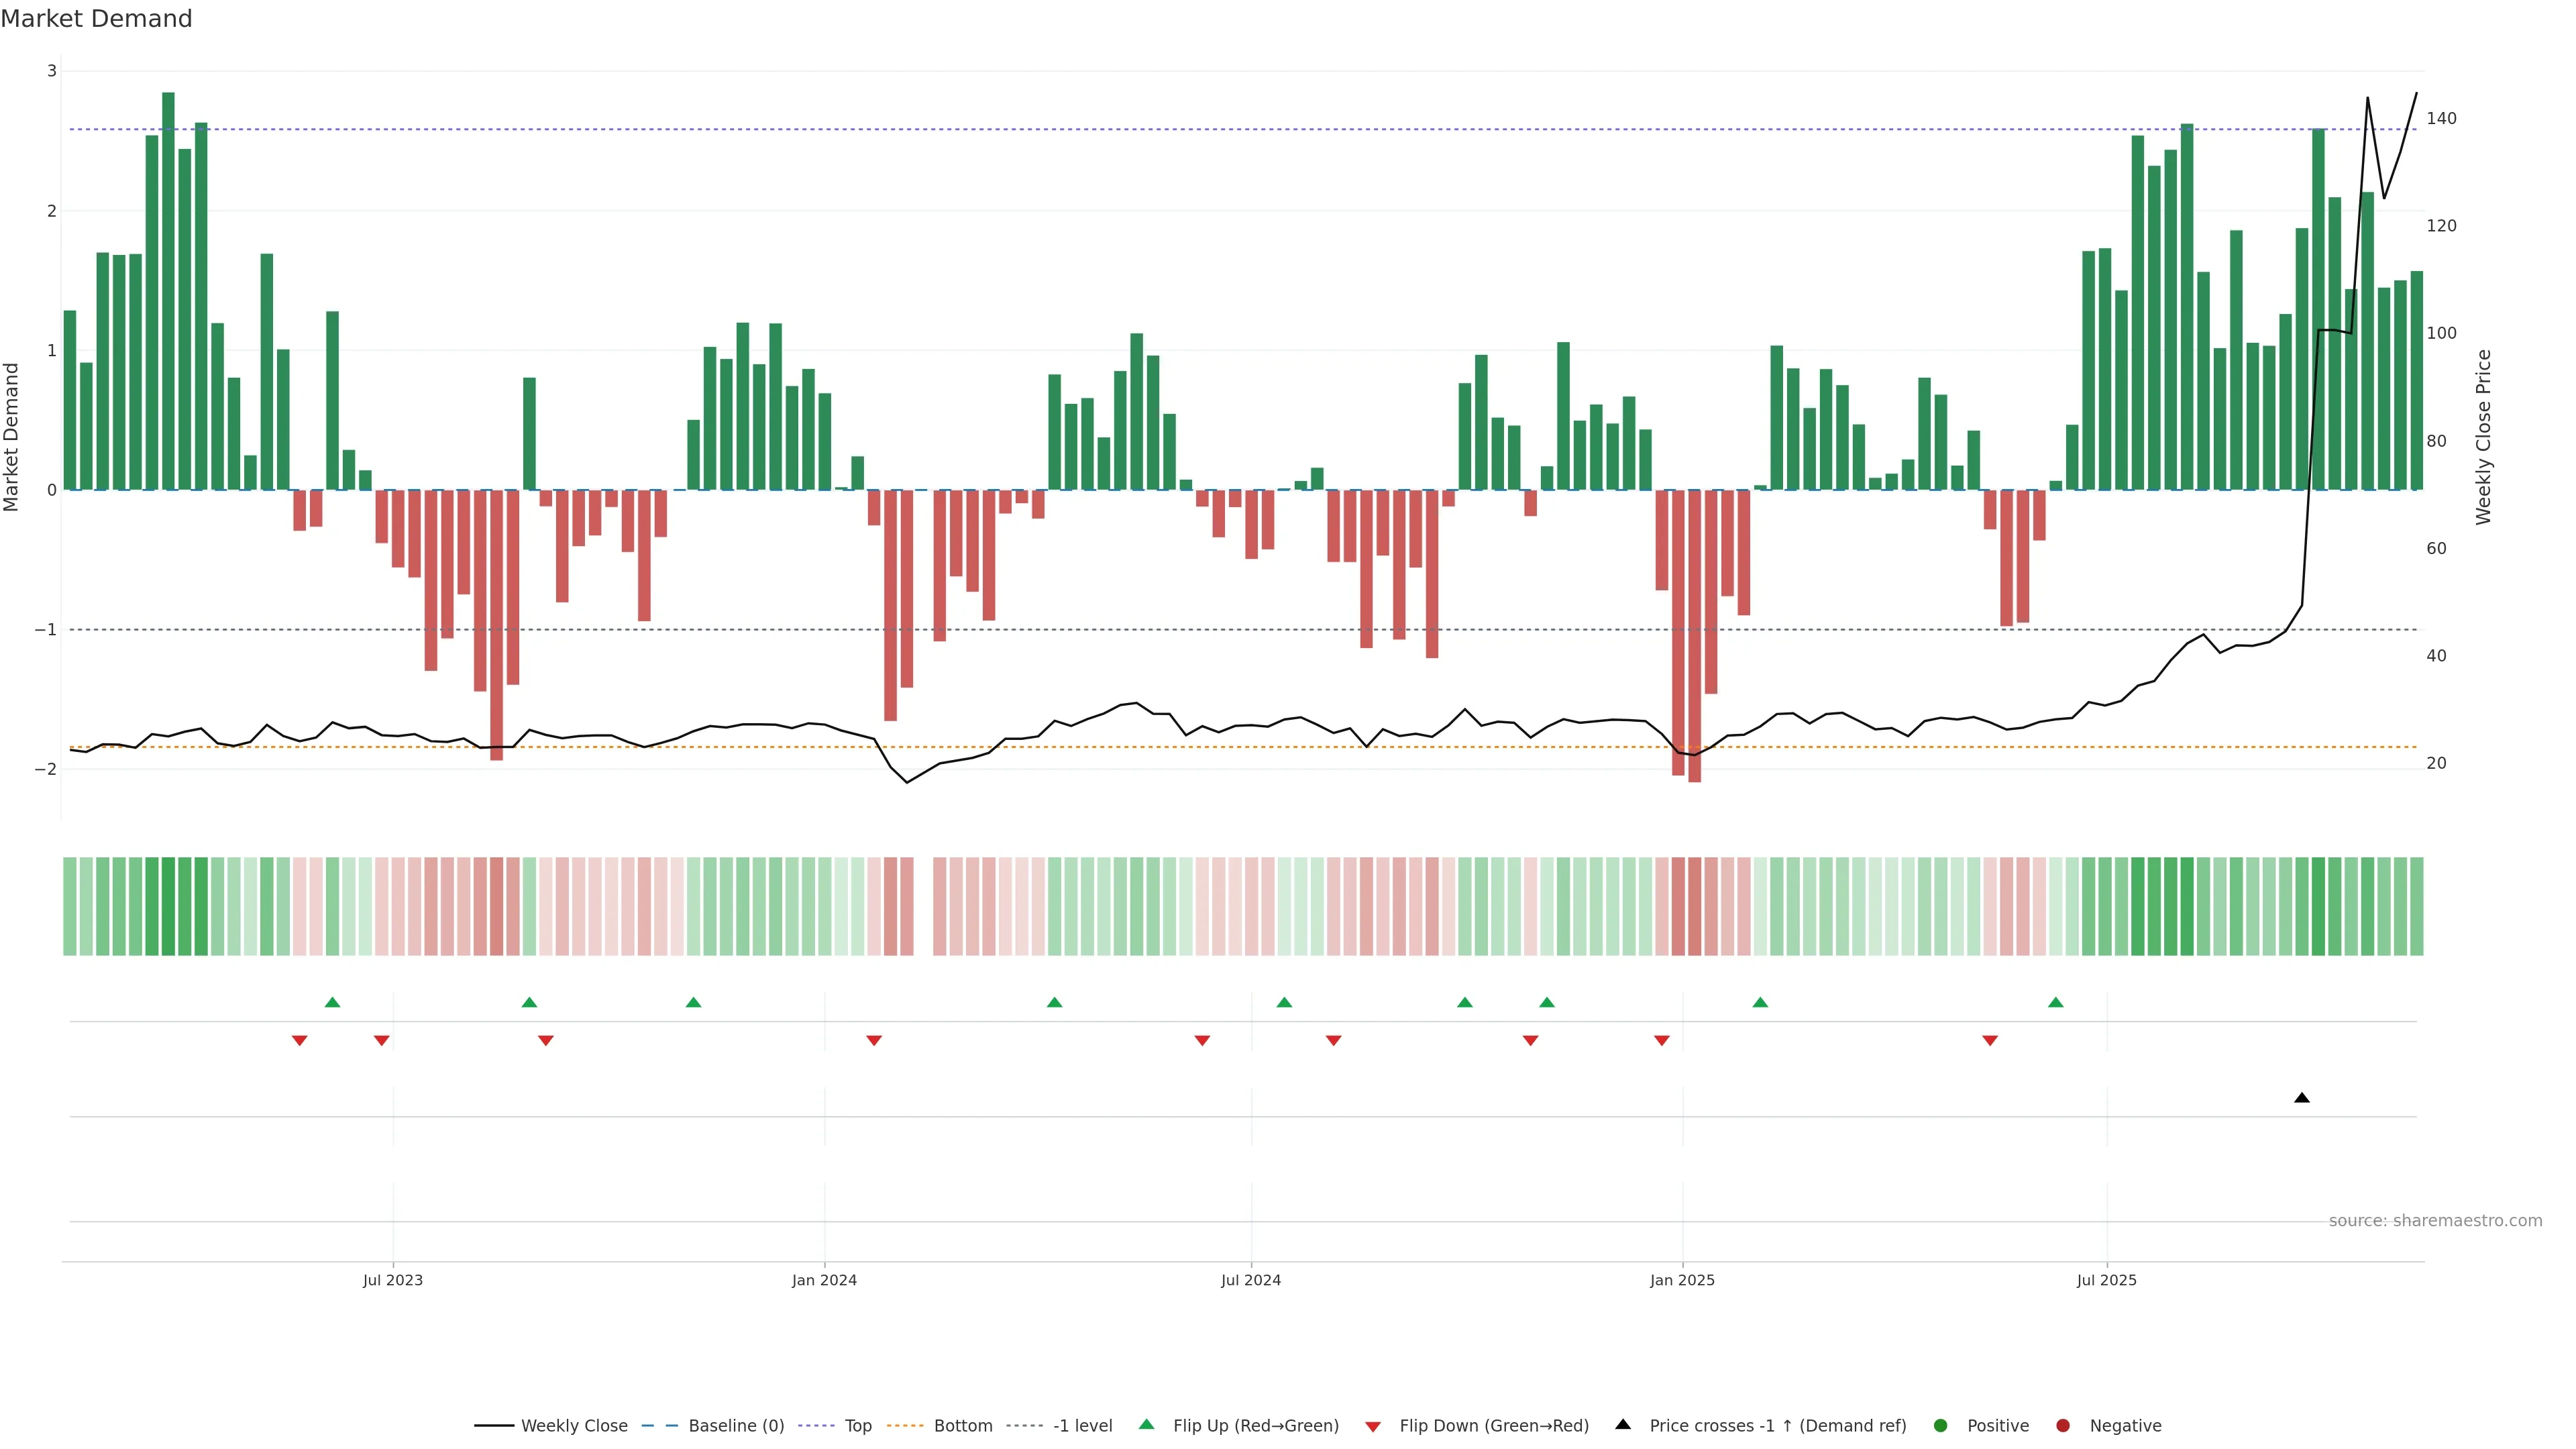Click the green Positive legend dot
Viewport: 2576px width, 1449px height.
(1941, 1425)
